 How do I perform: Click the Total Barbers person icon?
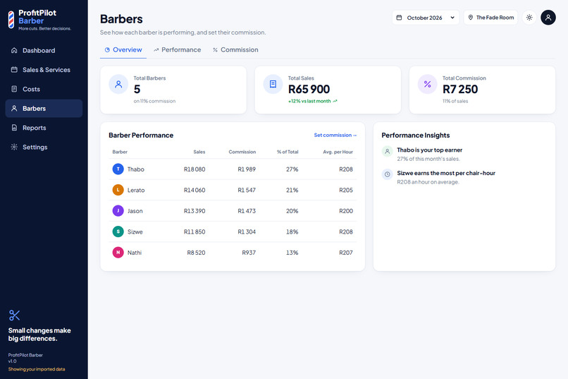click(118, 84)
